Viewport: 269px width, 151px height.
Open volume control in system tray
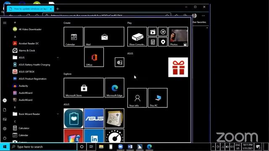click(x=232, y=147)
